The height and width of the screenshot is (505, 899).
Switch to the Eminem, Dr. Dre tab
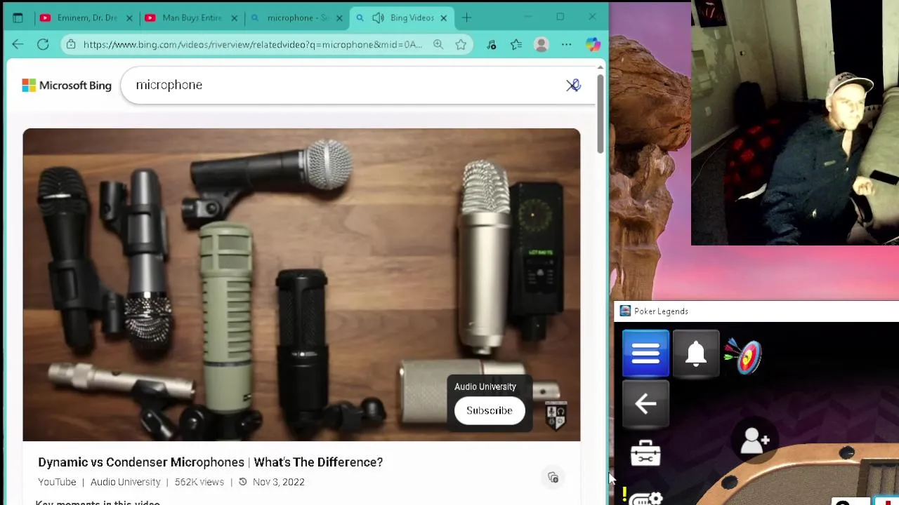(x=86, y=18)
